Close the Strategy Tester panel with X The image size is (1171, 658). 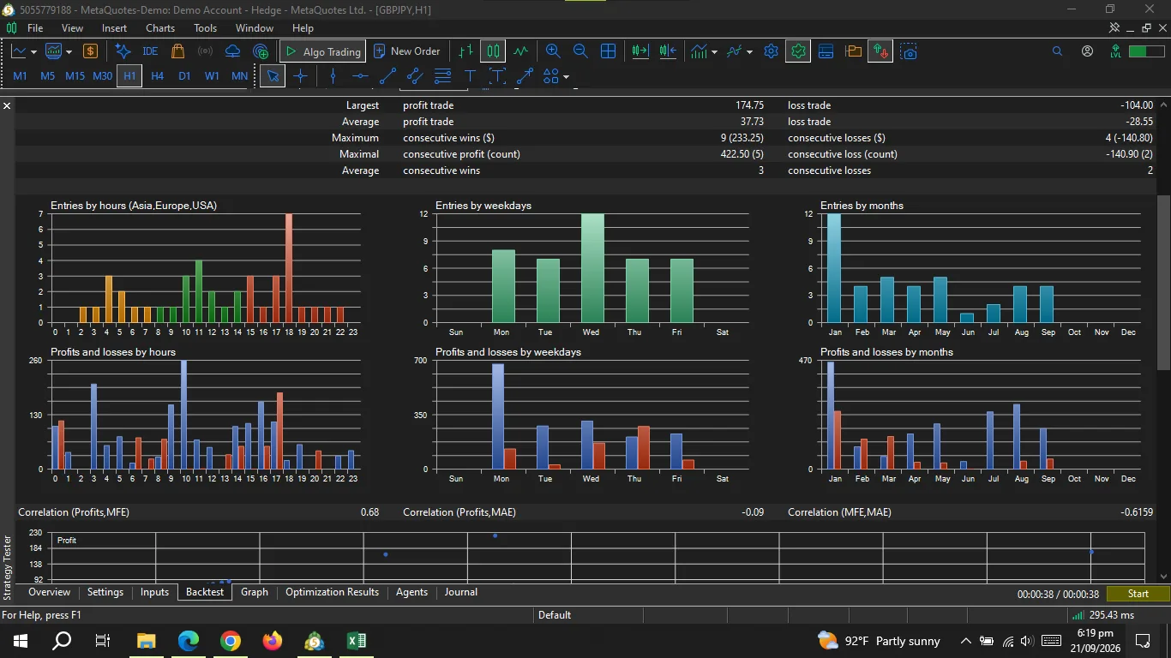[7, 105]
